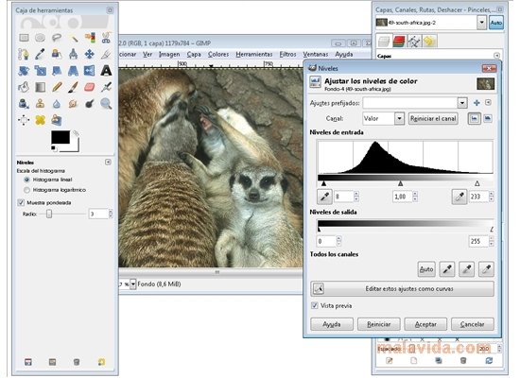This screenshot has height=378, width=520.
Task: Pick black point eyedropper under Todos los canales
Action: tap(446, 269)
